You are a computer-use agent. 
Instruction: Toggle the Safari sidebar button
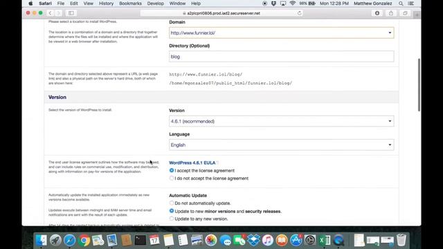pyautogui.click(x=71, y=13)
